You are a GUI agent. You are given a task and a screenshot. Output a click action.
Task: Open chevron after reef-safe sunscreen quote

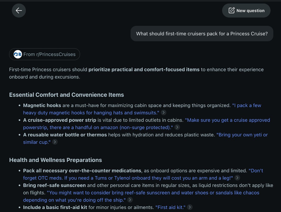(130, 200)
